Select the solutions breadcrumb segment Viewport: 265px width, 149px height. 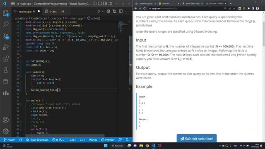(21, 18)
